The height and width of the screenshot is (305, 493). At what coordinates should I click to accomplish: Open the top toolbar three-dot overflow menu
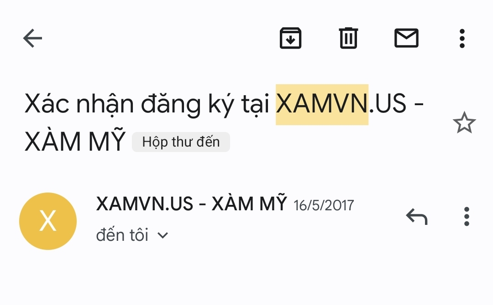point(462,38)
